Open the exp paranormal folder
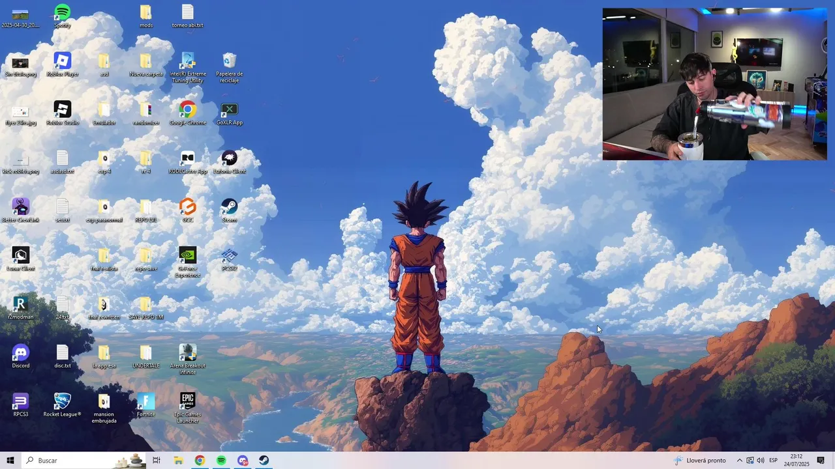 point(104,210)
